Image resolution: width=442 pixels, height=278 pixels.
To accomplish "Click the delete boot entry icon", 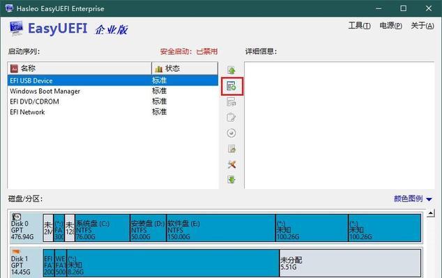I will tap(231, 101).
